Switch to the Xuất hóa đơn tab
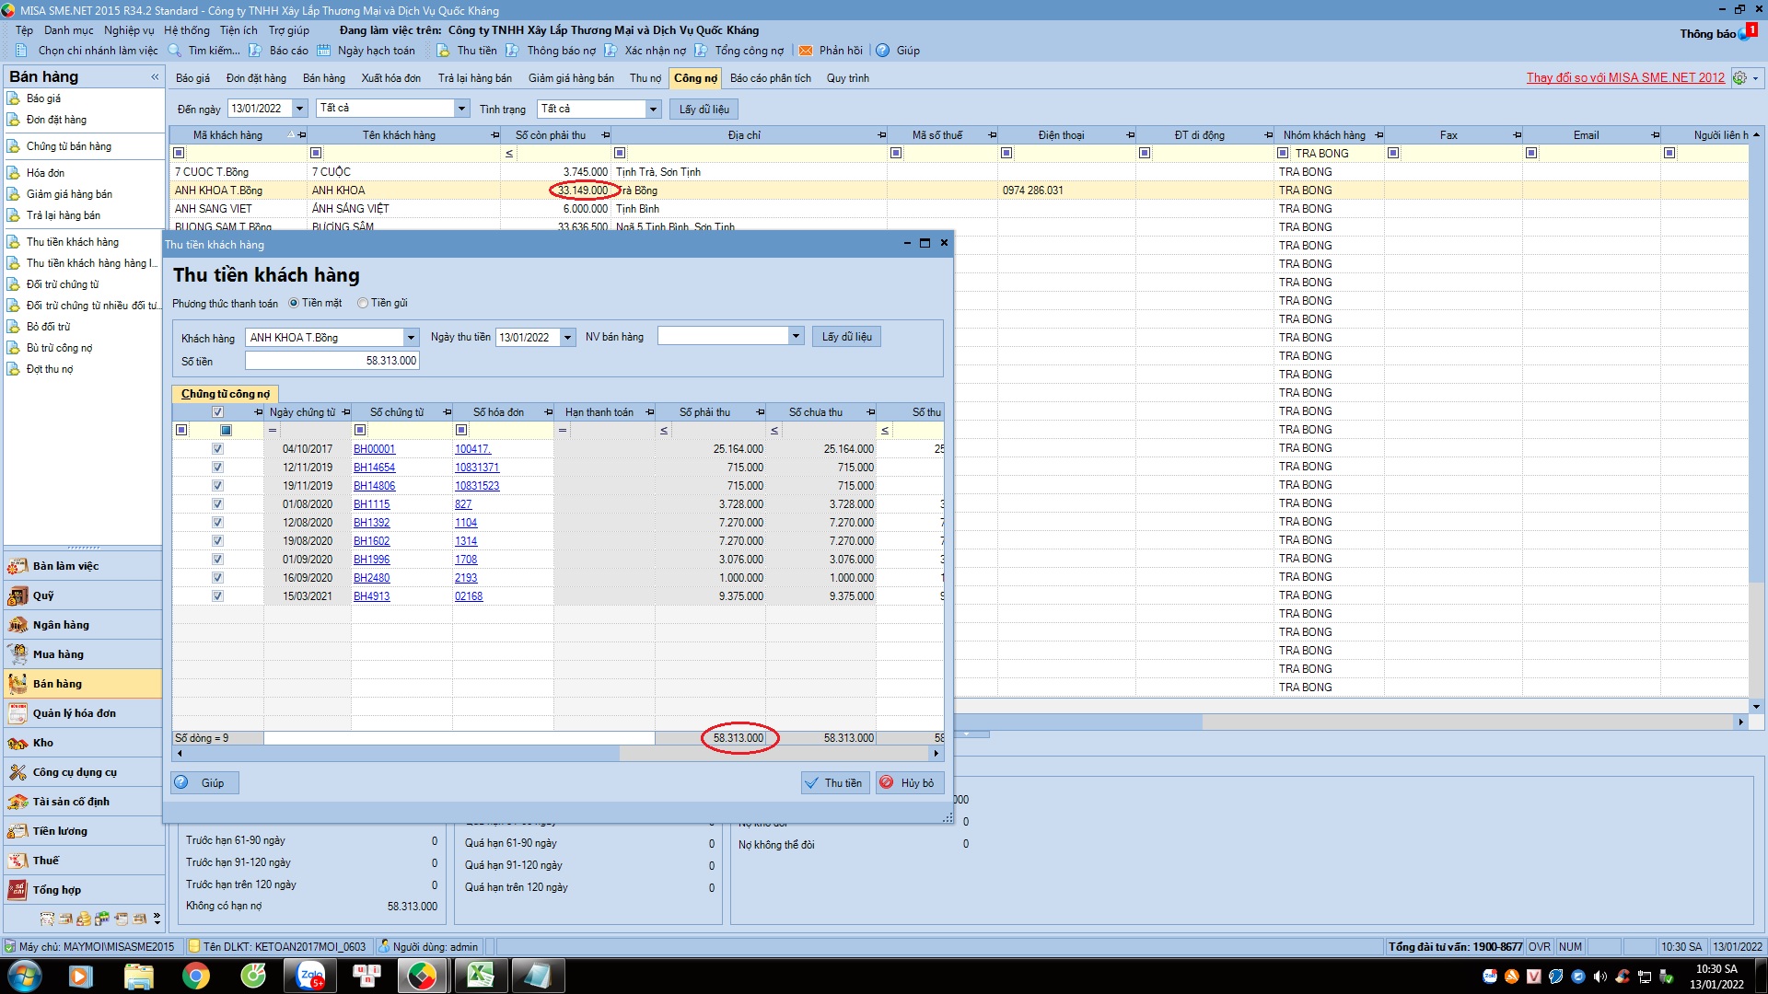 tap(391, 78)
